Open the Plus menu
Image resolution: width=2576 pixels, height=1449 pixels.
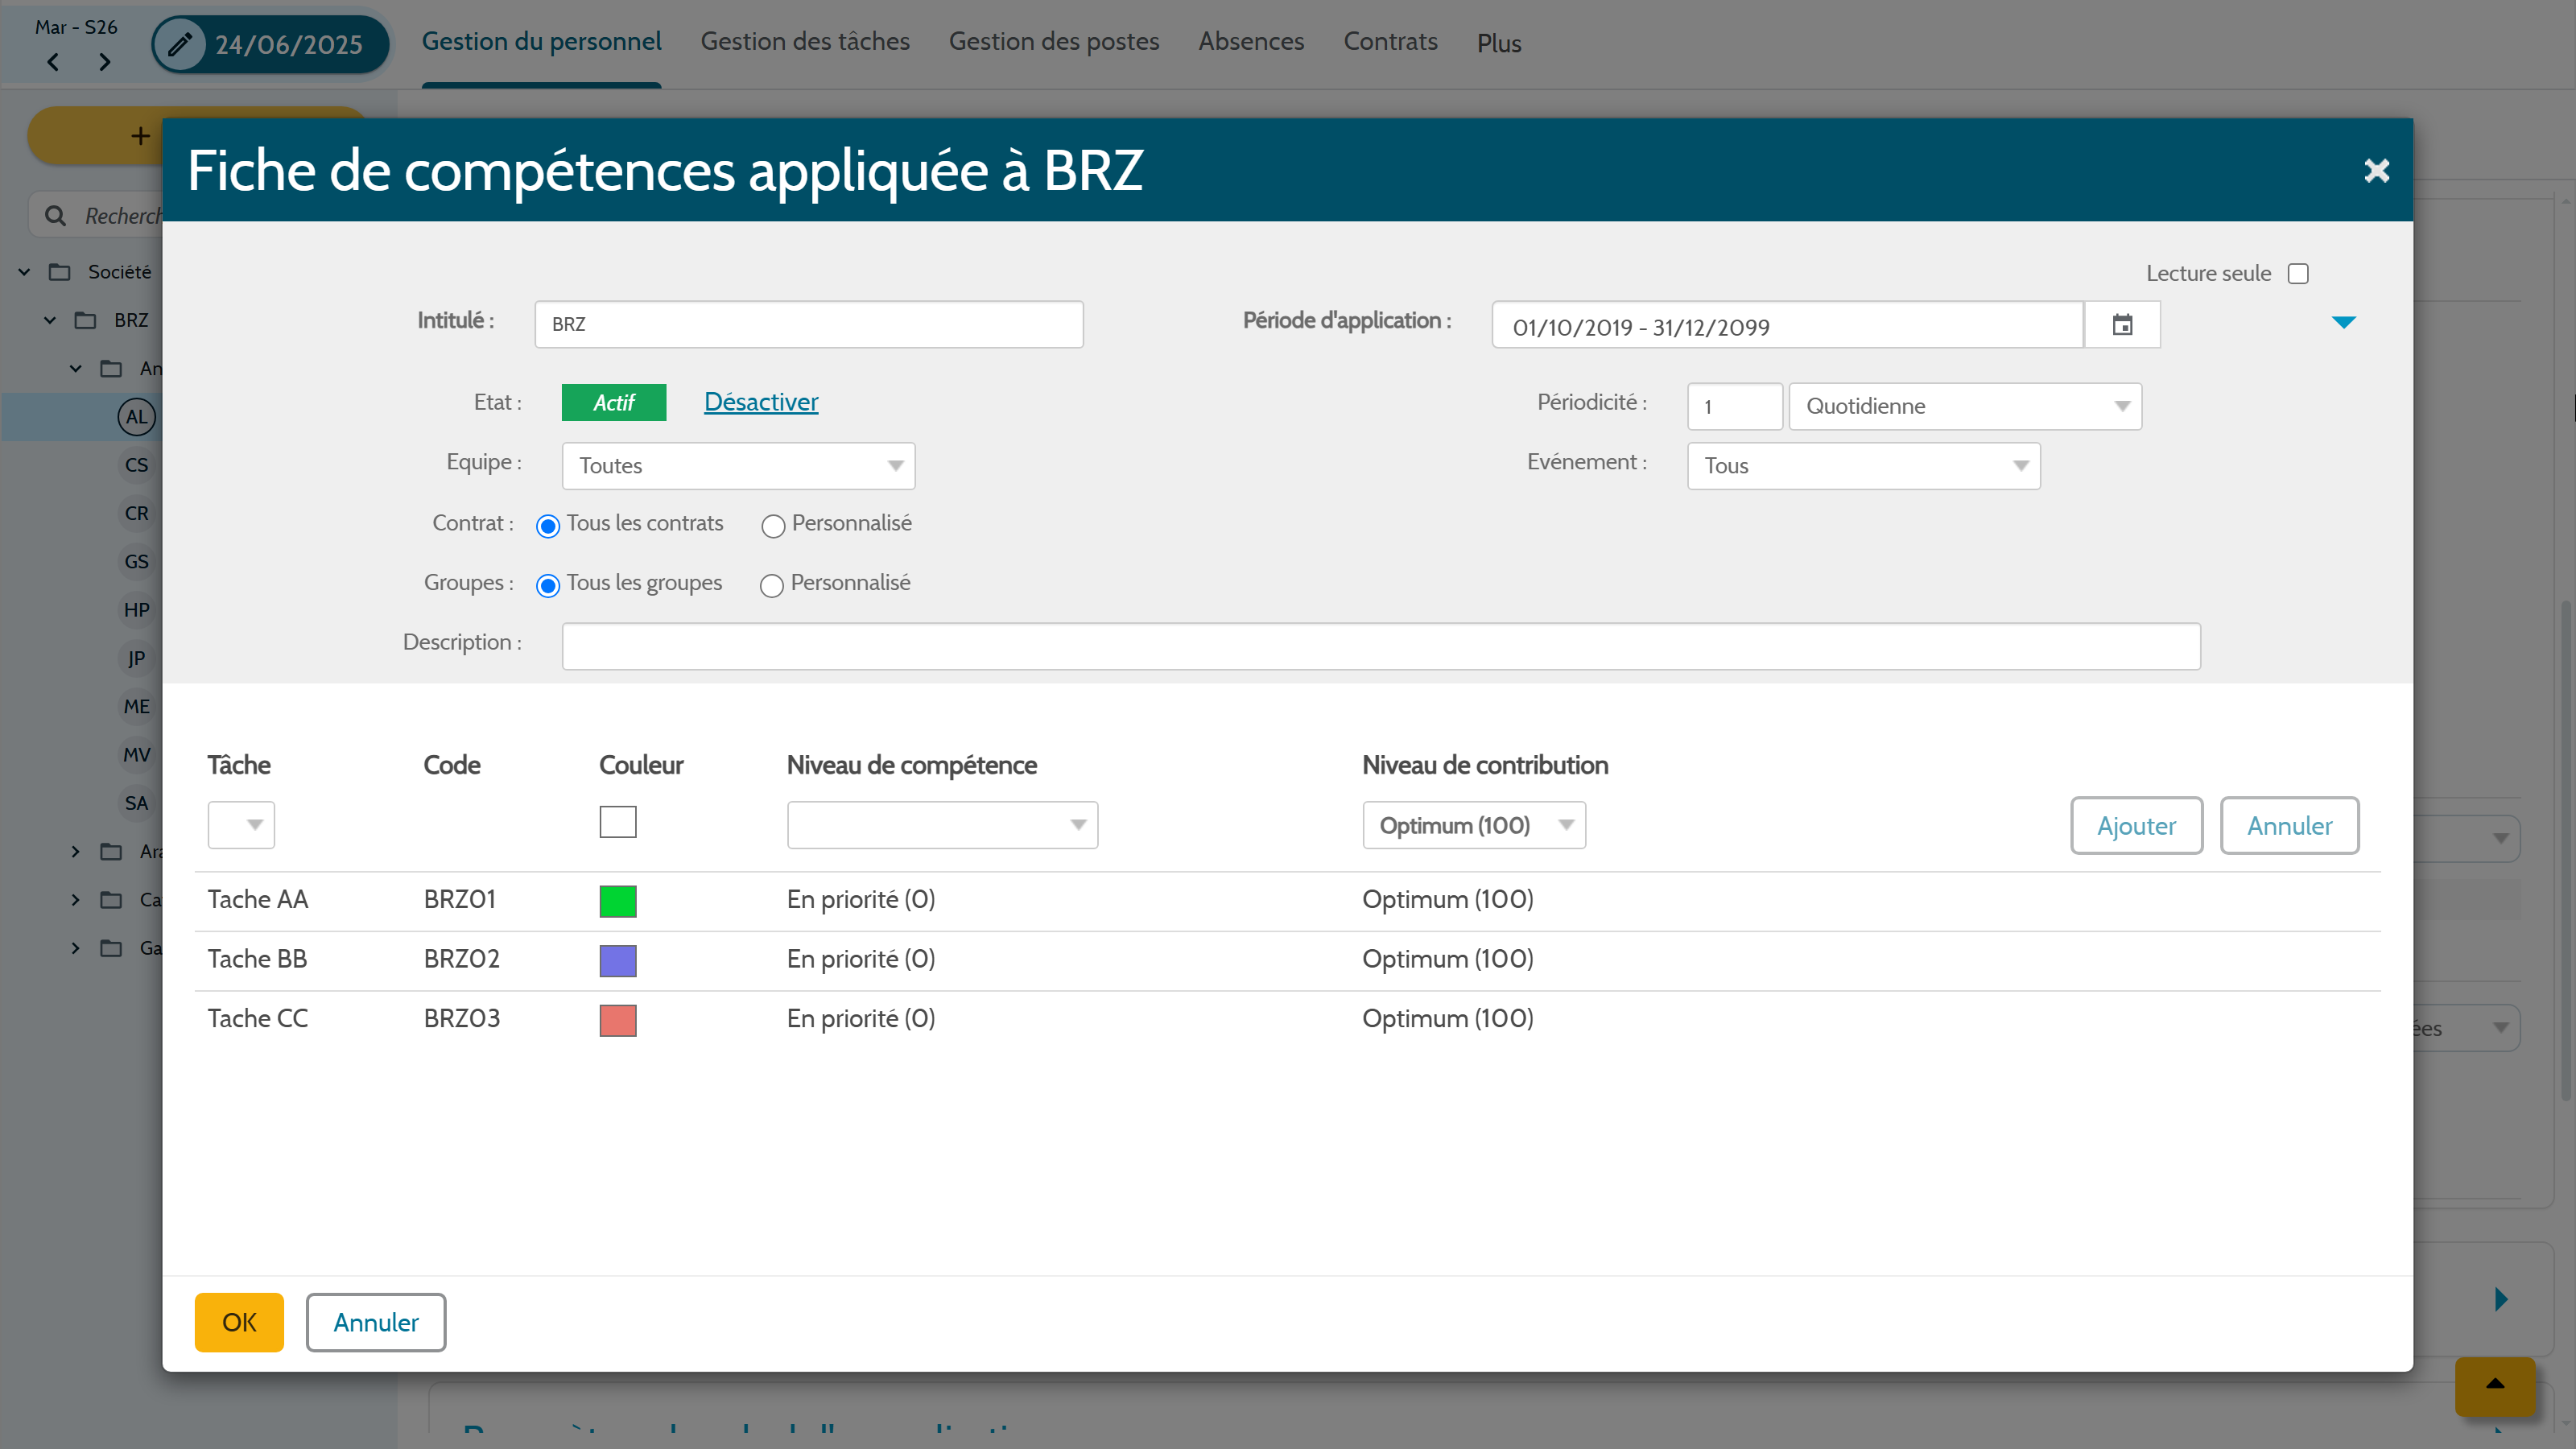(1499, 43)
